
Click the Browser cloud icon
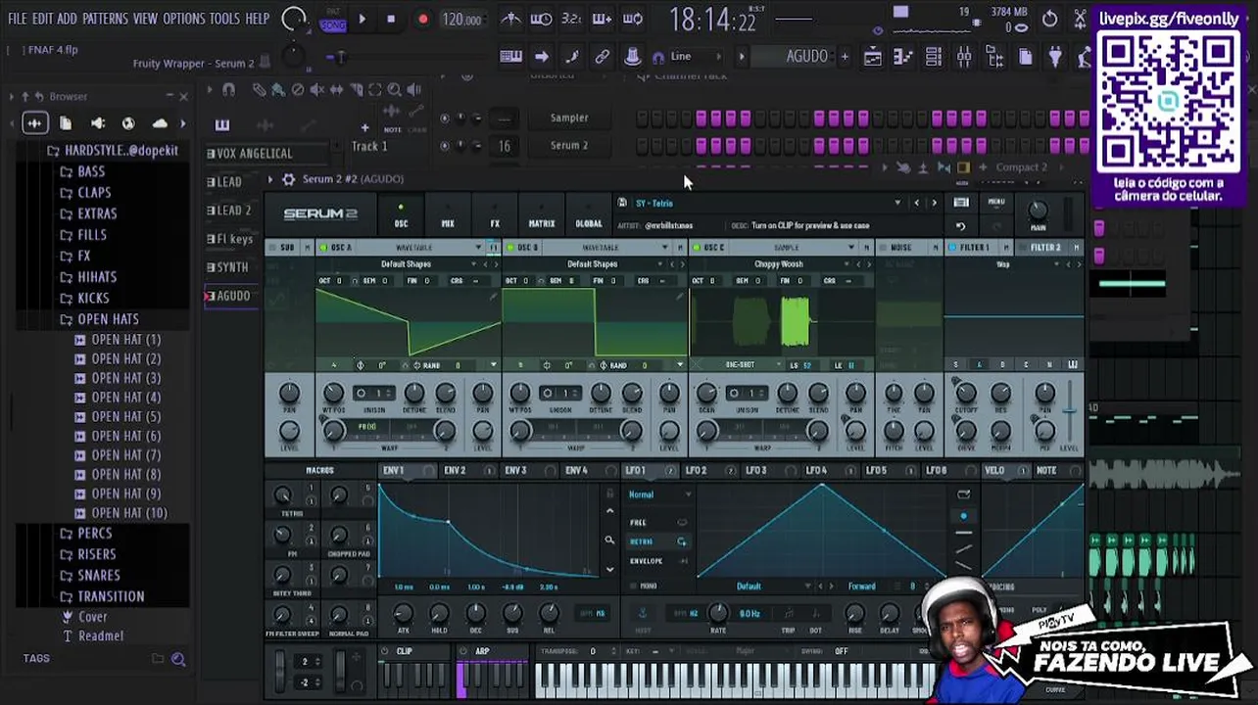click(160, 123)
